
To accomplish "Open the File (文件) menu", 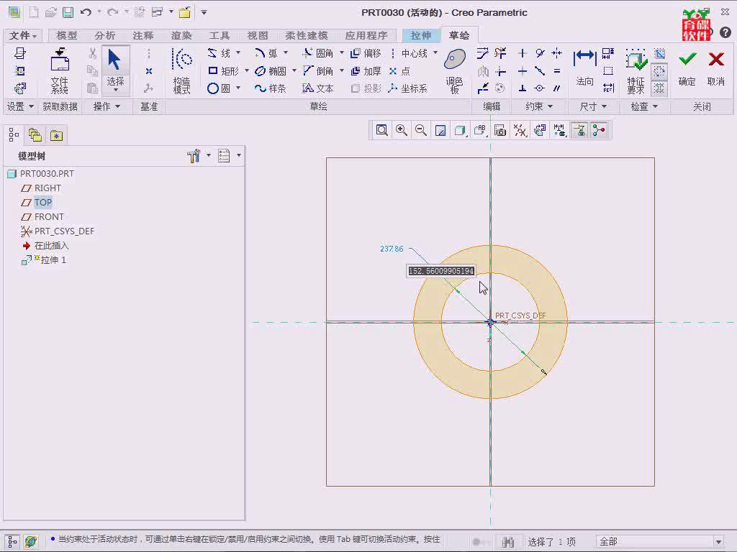I will click(x=22, y=35).
